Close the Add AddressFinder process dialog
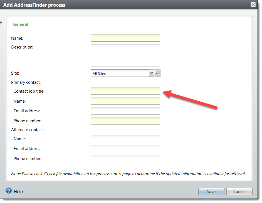The image size is (262, 203). [253, 4]
